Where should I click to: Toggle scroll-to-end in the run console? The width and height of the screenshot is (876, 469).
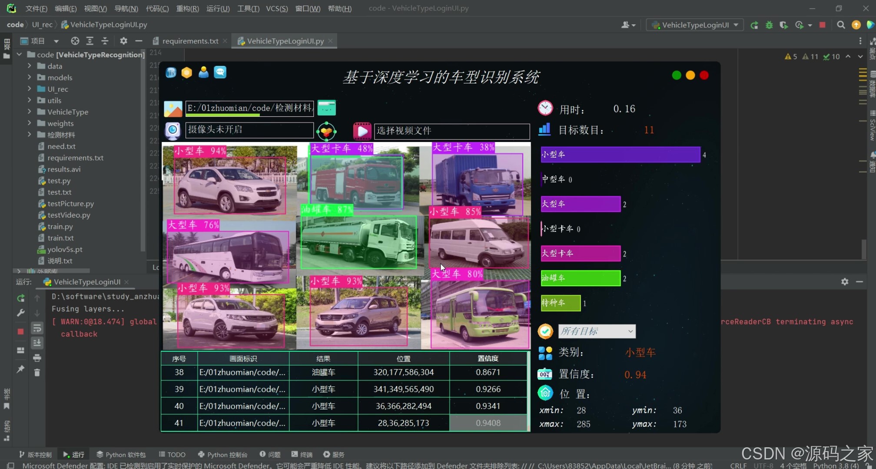[x=37, y=343]
